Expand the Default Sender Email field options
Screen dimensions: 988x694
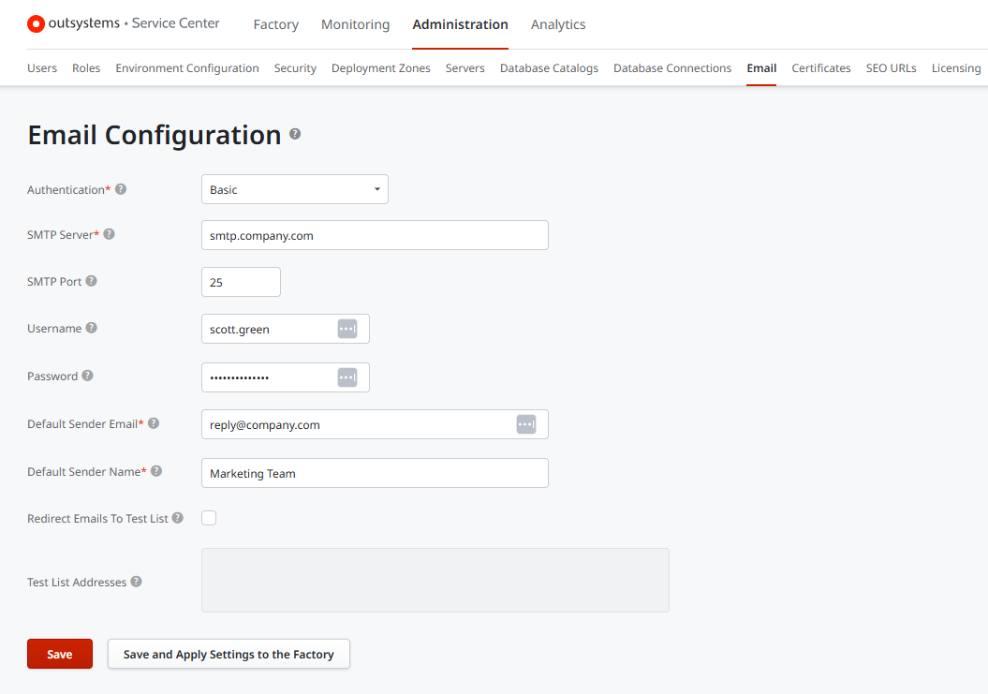coord(526,423)
